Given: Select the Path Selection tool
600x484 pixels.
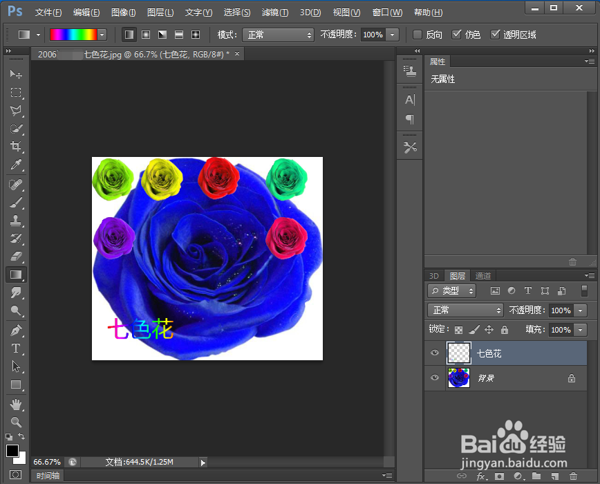Looking at the screenshot, I should 16,366.
